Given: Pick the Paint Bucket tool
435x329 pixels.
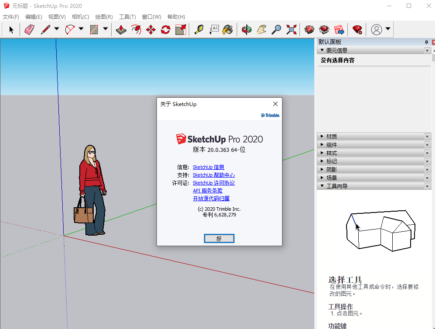Looking at the screenshot, I should coord(228,30).
